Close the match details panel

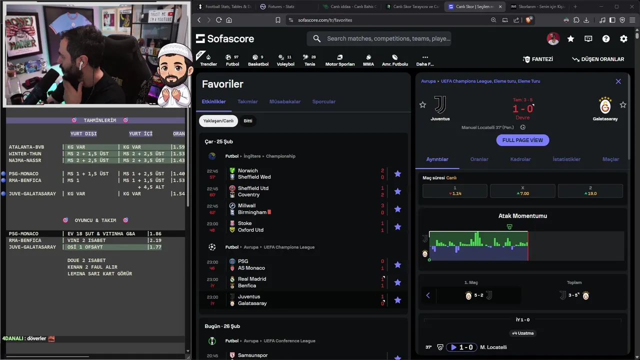(618, 81)
